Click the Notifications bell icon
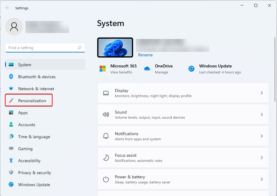 click(106, 136)
